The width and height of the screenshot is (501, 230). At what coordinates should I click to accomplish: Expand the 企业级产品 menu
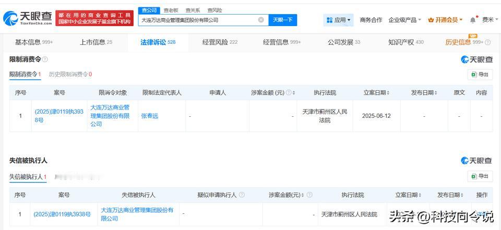(x=405, y=20)
